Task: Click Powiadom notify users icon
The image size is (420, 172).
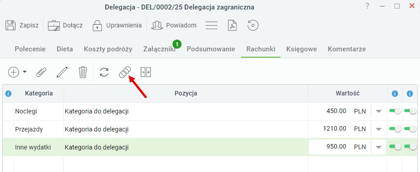Action: [x=157, y=25]
